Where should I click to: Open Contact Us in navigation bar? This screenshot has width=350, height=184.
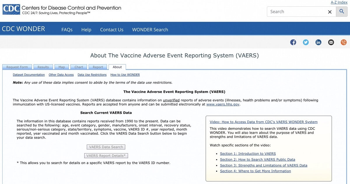[x=112, y=29]
